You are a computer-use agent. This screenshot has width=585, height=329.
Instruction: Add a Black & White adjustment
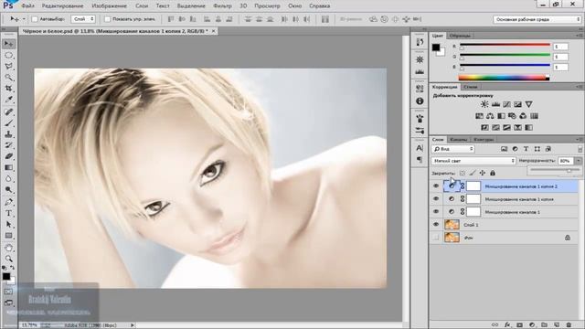coord(501,116)
